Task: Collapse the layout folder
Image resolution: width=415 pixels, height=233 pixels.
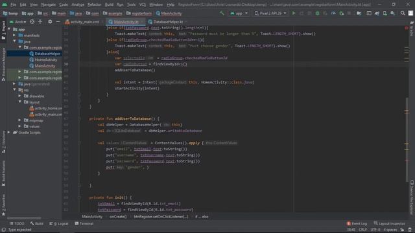Action: [19, 102]
